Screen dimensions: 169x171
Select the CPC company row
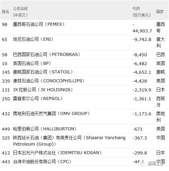(x=85, y=162)
